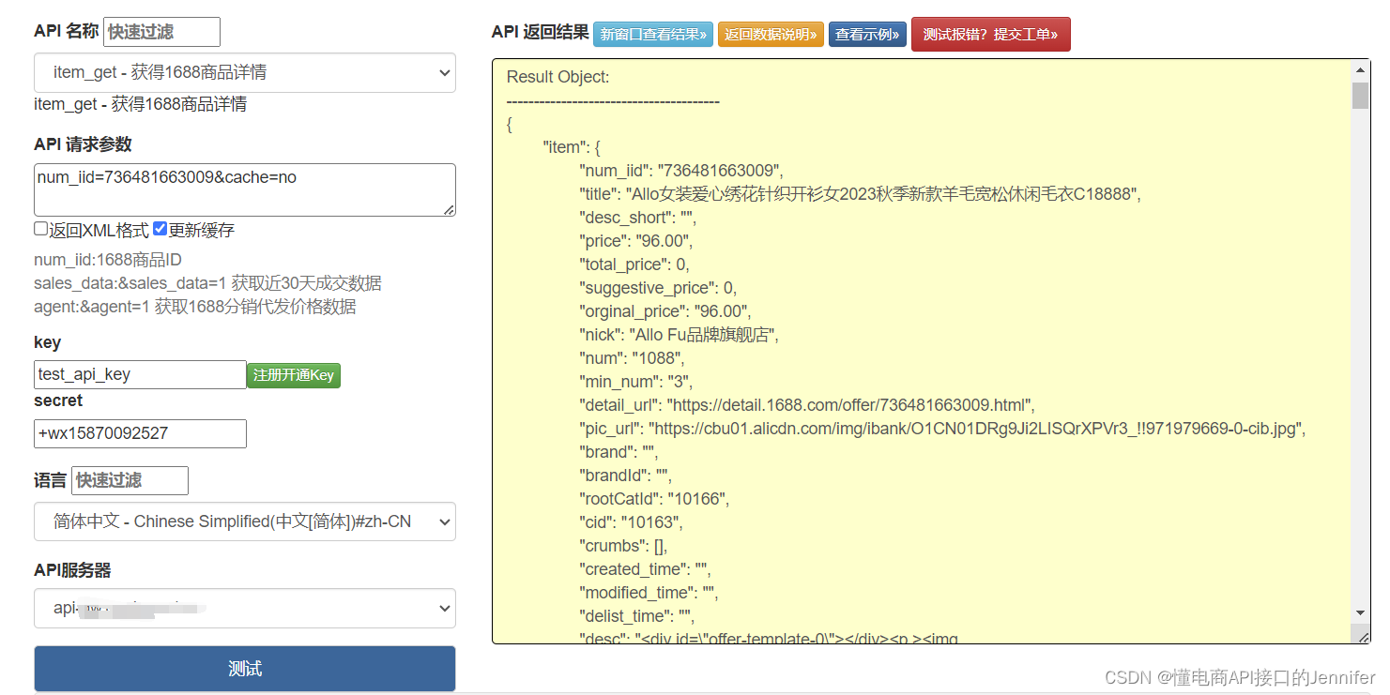Click the 测试 button to run the API test
The image size is (1390, 695).
[244, 668]
